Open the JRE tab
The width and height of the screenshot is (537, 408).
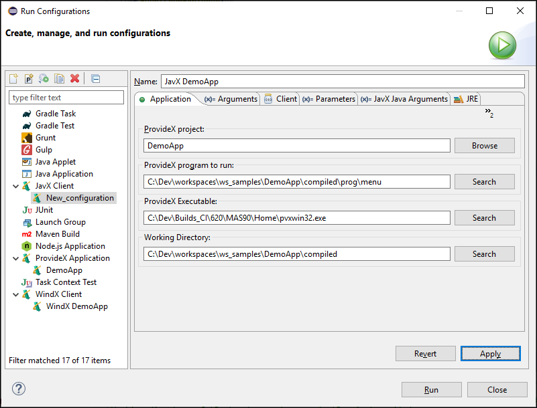click(x=466, y=99)
